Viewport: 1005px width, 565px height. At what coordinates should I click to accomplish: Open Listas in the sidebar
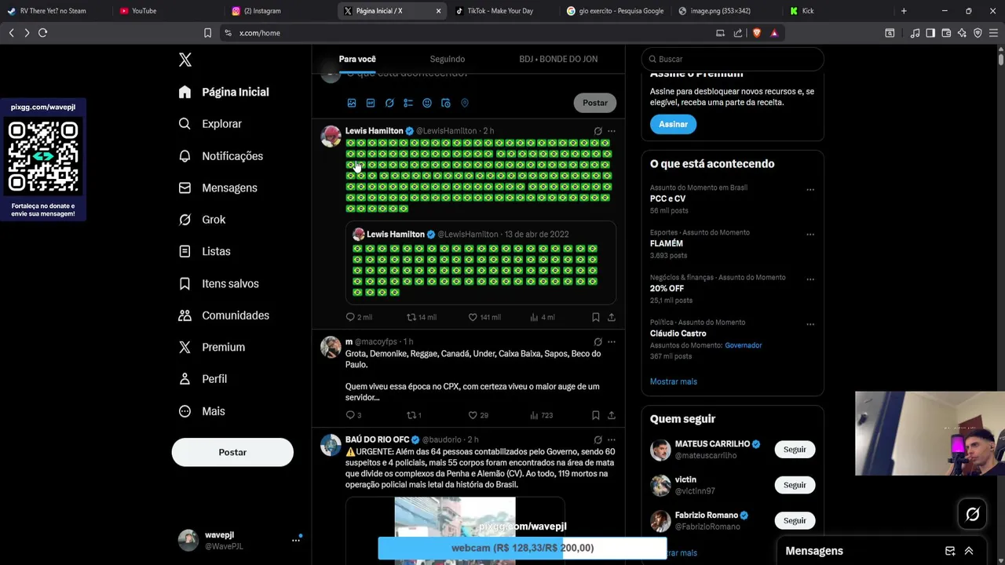204,251
